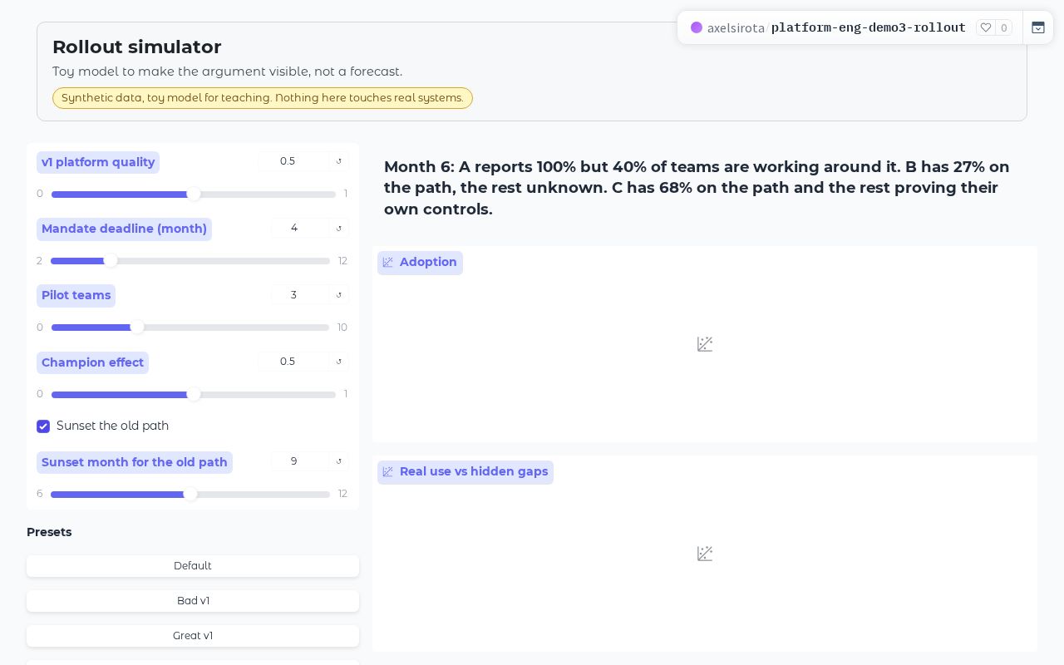Reset the Sunset month value
1064x665 pixels.
click(x=339, y=461)
